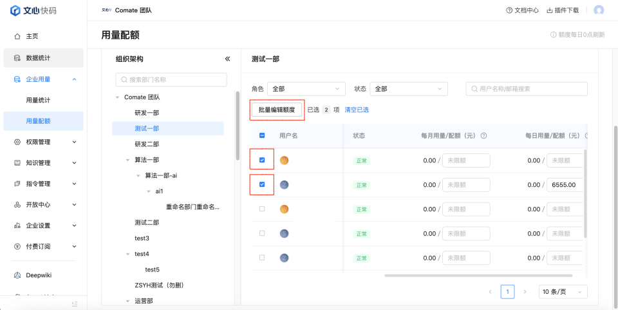618x310 pixels.
Task: Click the 批量编辑额度 button
Action: coord(277,110)
